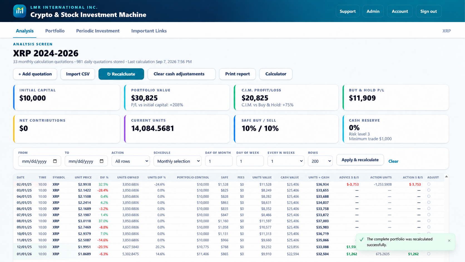Click the Clear filters link

[x=393, y=161]
